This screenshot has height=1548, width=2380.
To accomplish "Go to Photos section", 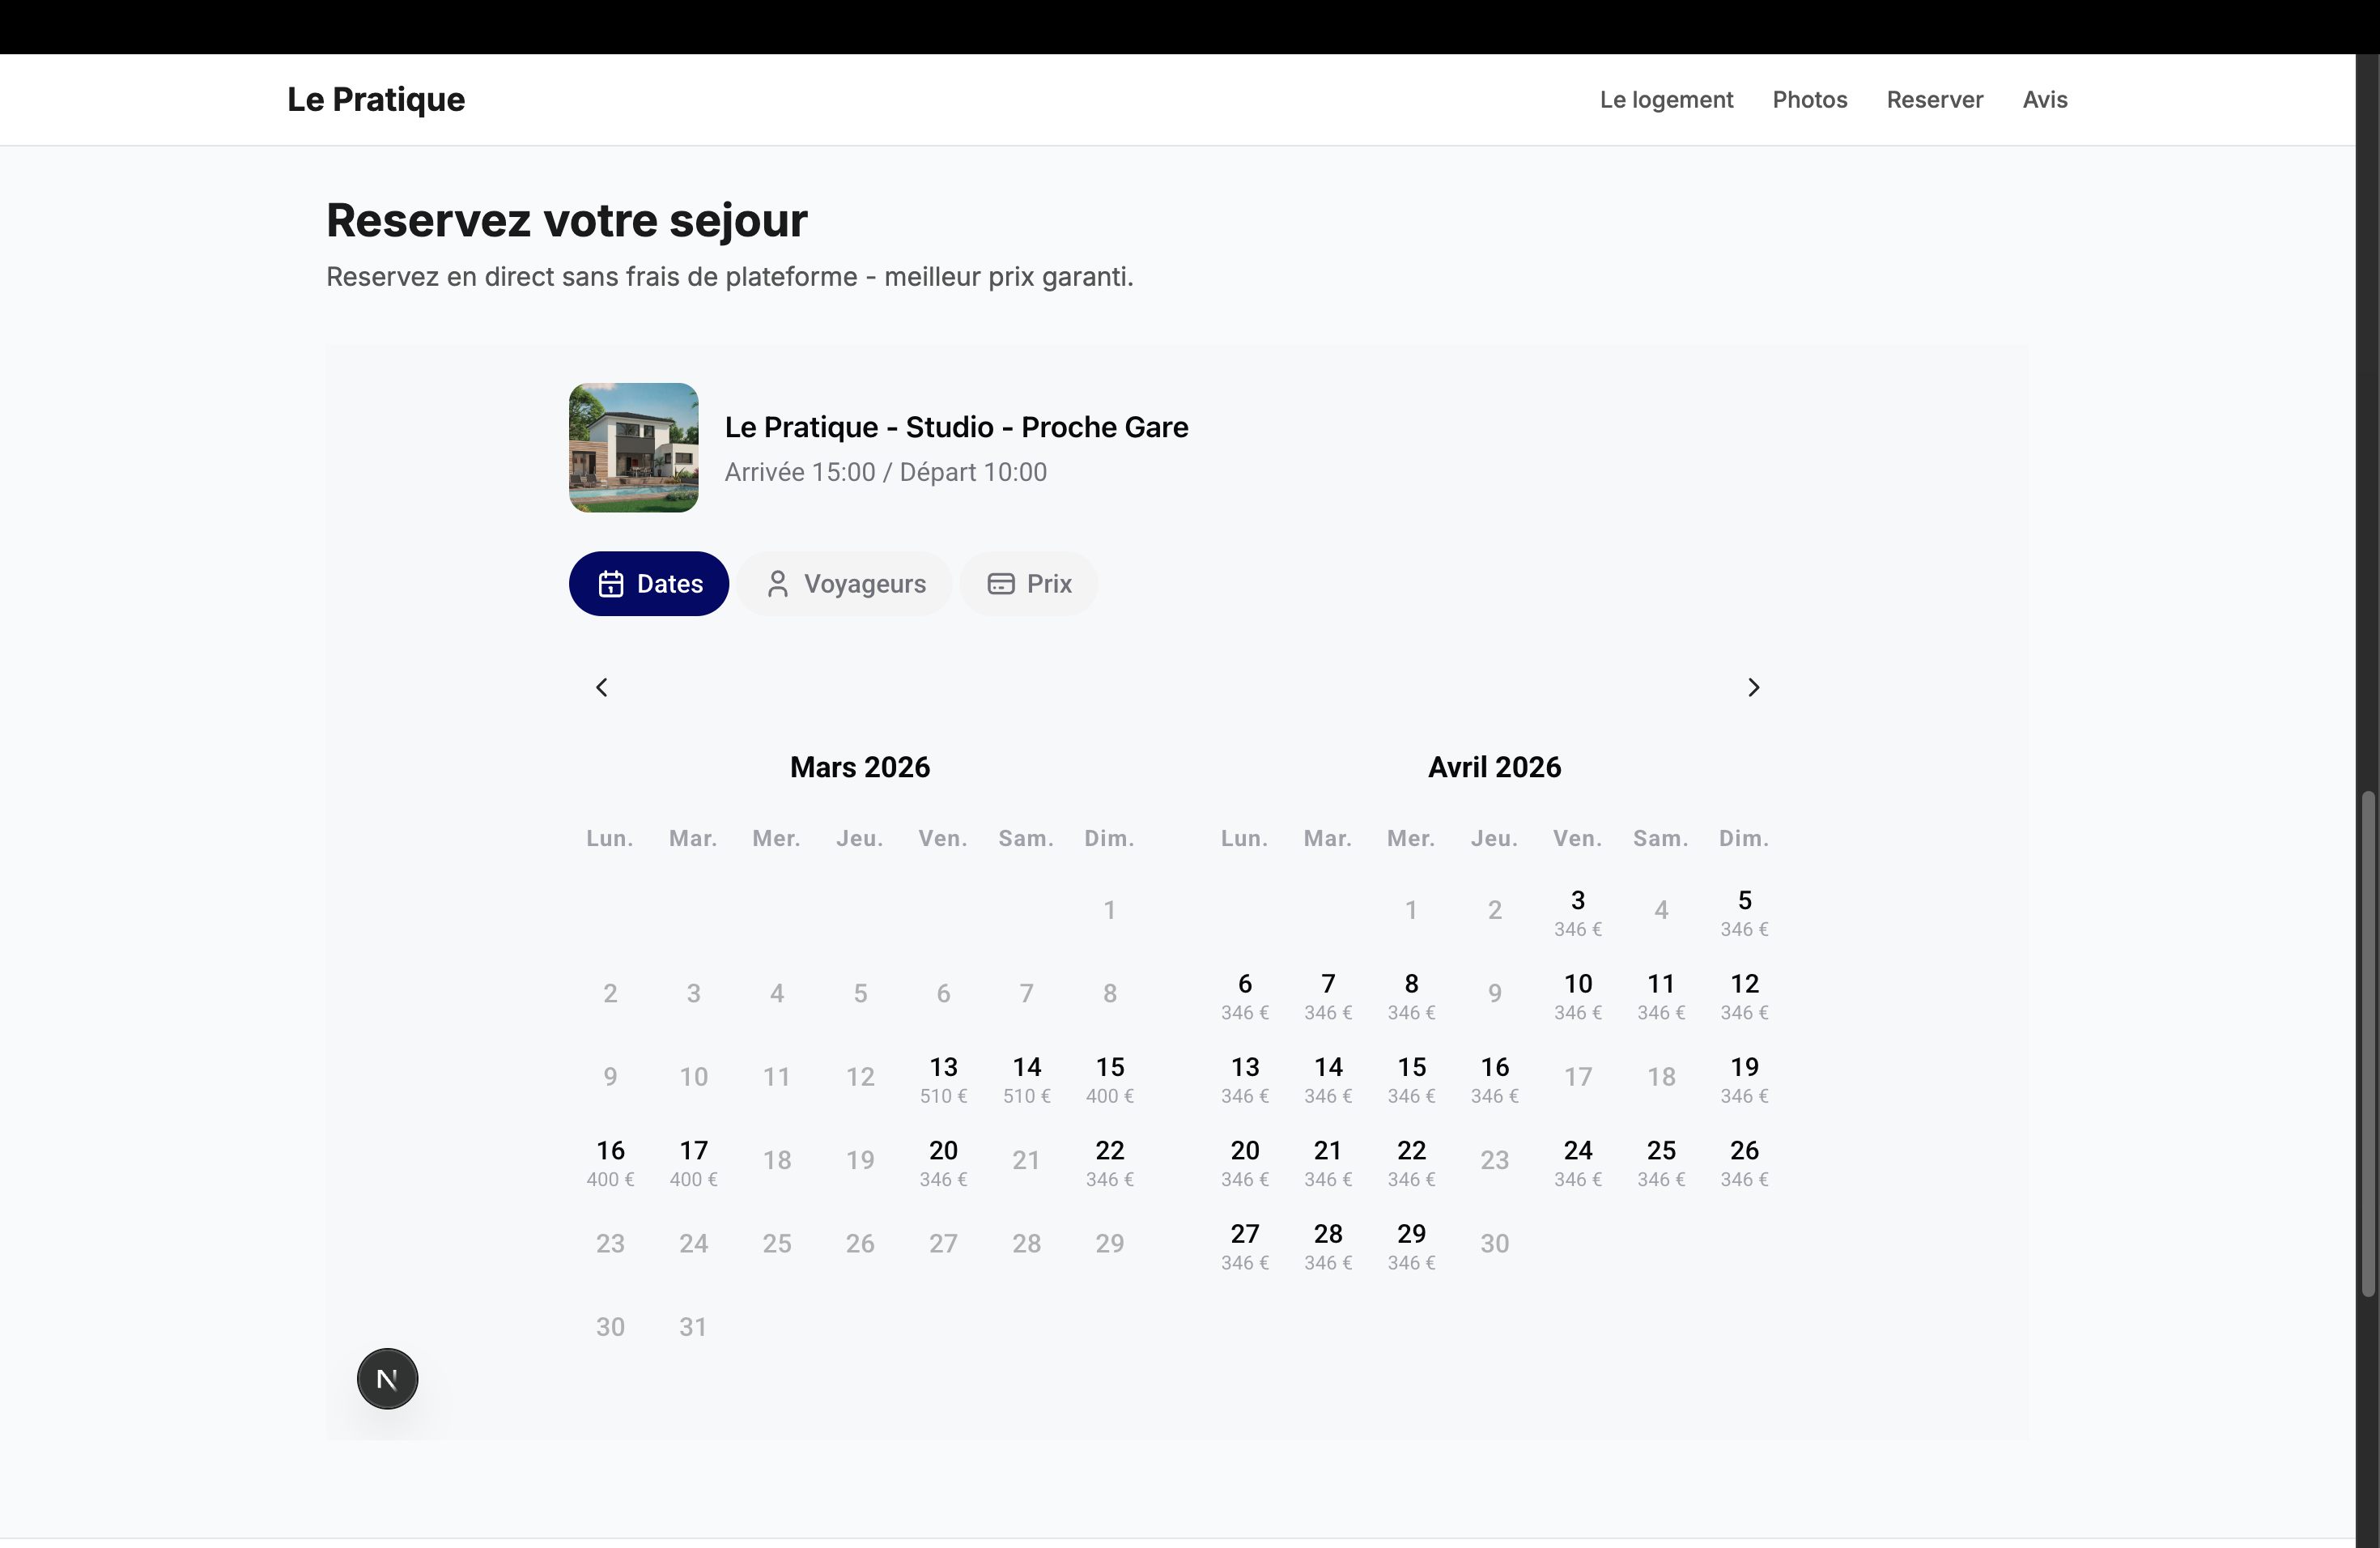I will [x=1809, y=99].
